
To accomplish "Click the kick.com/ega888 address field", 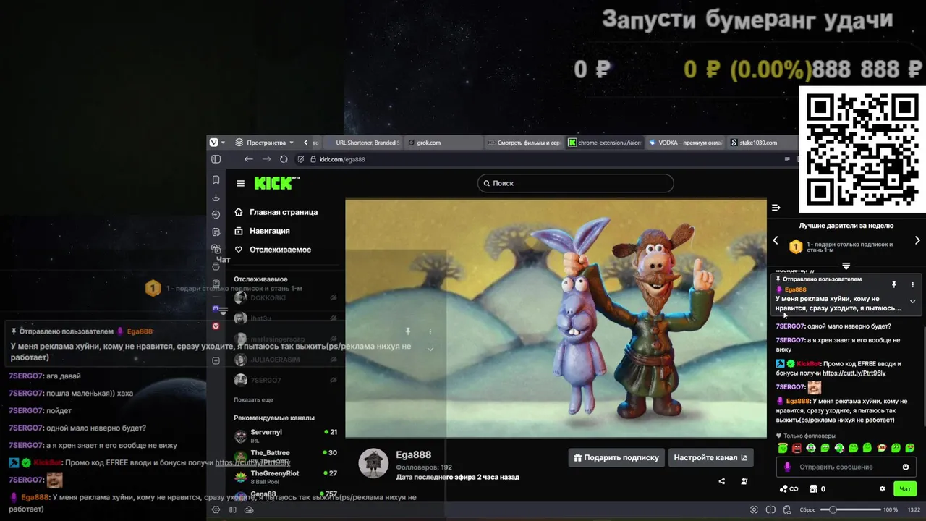I will (342, 159).
